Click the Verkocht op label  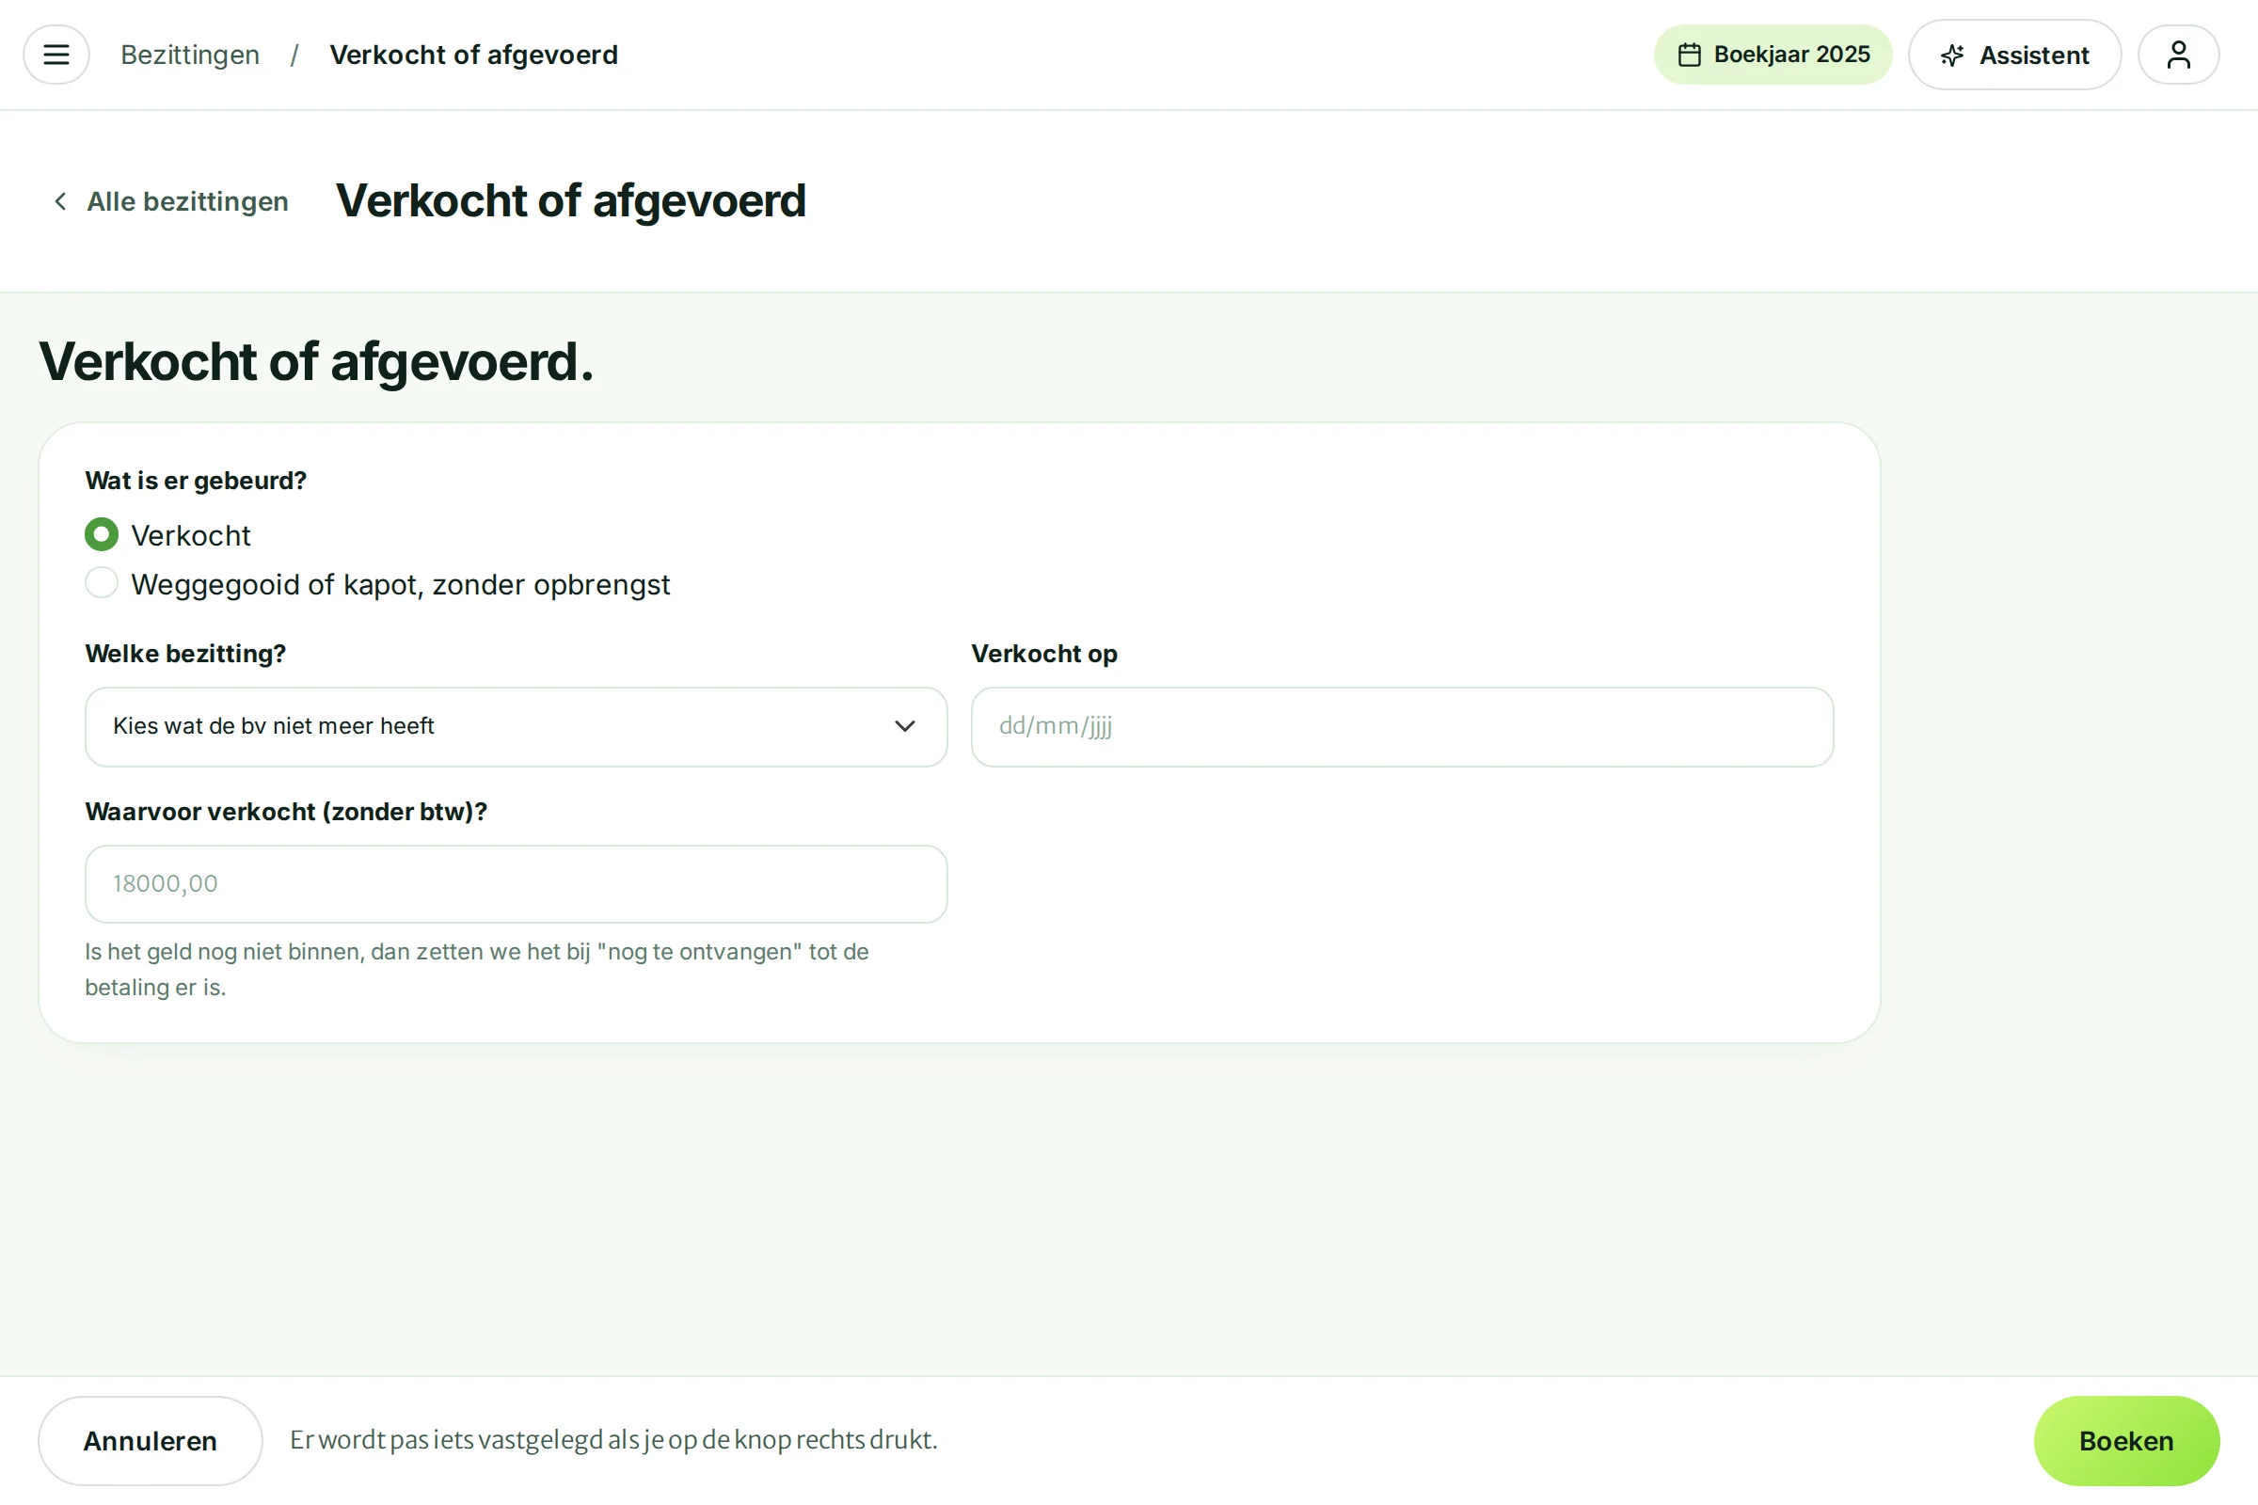point(1044,654)
